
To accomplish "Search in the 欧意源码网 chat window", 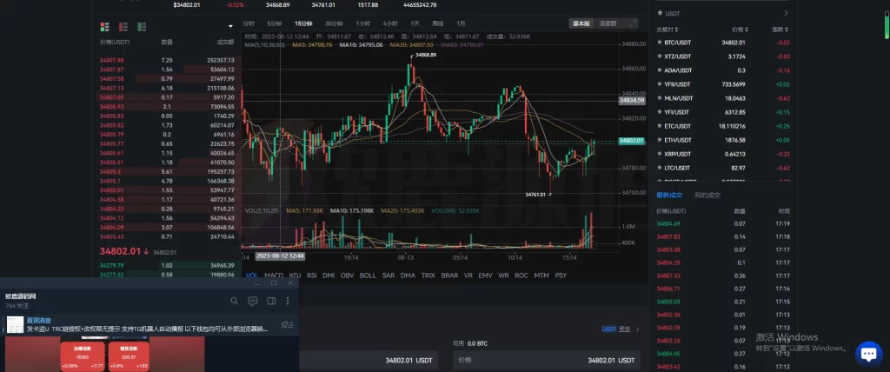I will (235, 301).
